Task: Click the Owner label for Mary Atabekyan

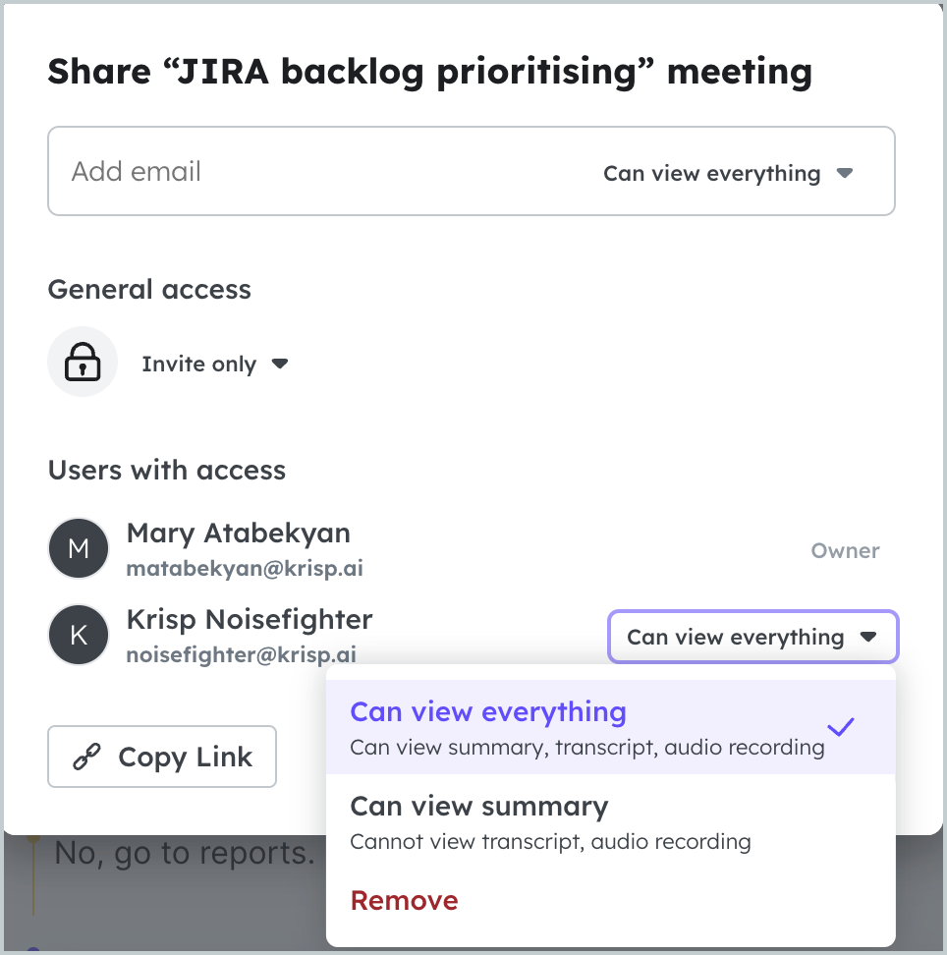Action: pos(845,551)
